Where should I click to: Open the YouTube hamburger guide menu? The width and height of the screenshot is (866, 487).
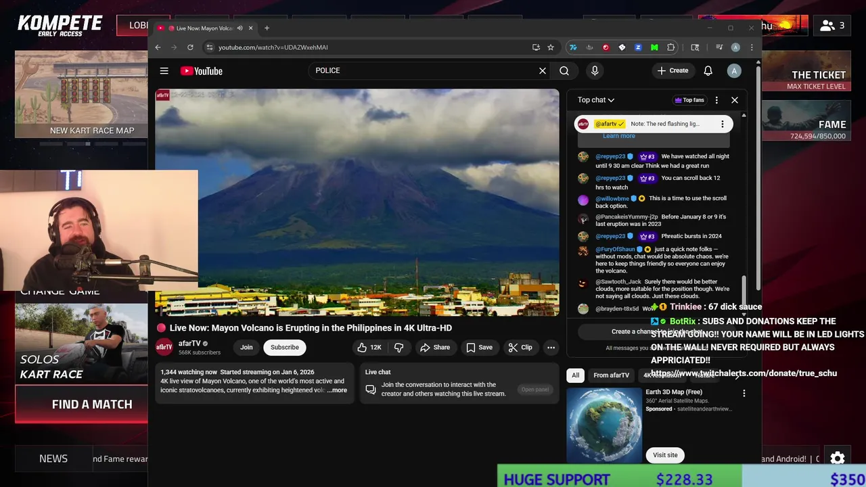point(164,70)
